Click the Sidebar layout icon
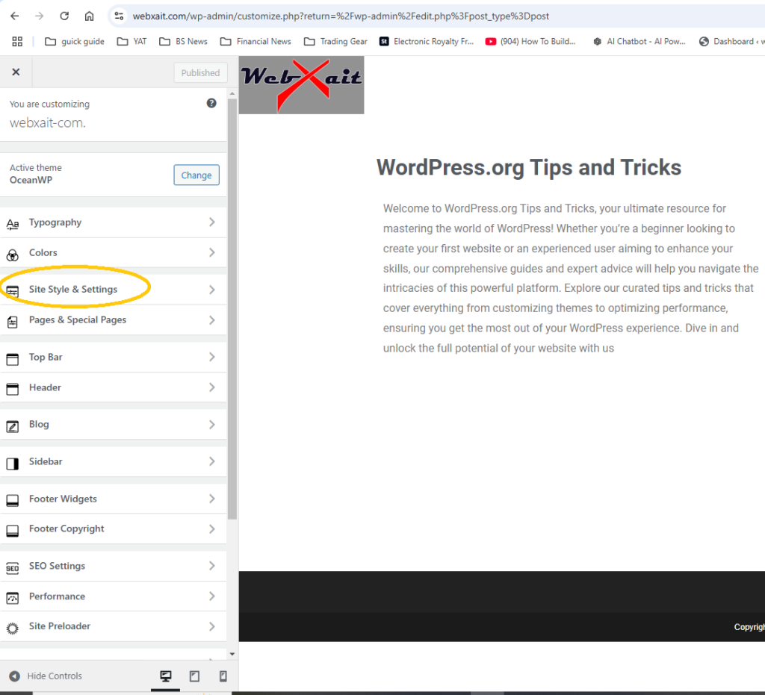Image resolution: width=765 pixels, height=695 pixels. (x=13, y=464)
